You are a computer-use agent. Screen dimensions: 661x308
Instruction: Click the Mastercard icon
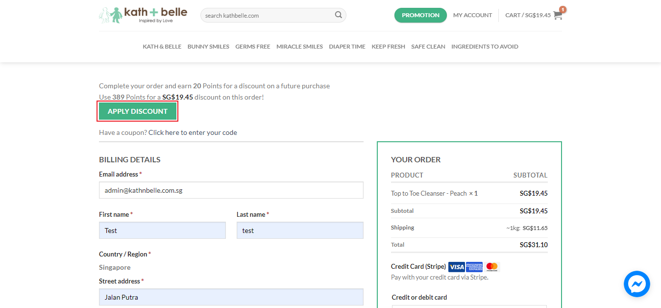pyautogui.click(x=492, y=267)
